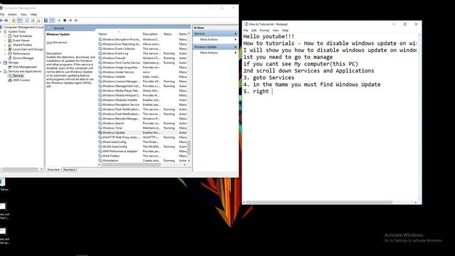Click the Forward arrow in Computer Management toolbar
The height and width of the screenshot is (256, 455).
pos(6,21)
